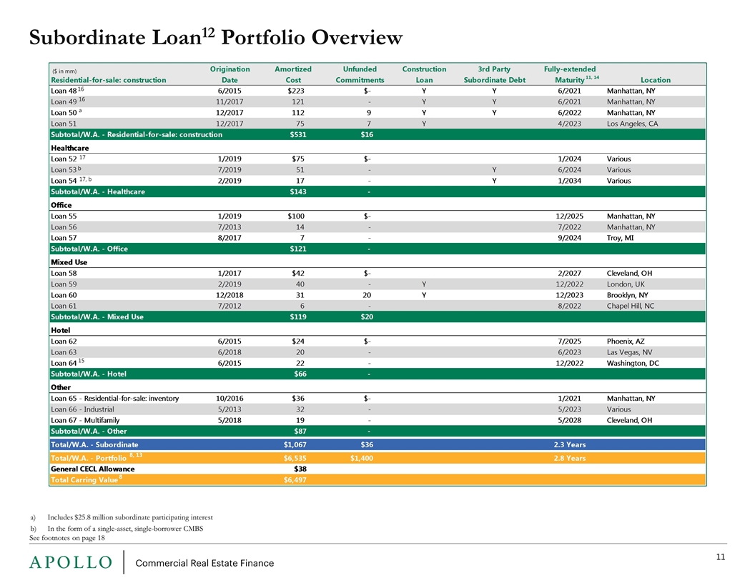Click 'Phoenix, AZ' location cell
The height and width of the screenshot is (583, 755).
click(x=626, y=341)
